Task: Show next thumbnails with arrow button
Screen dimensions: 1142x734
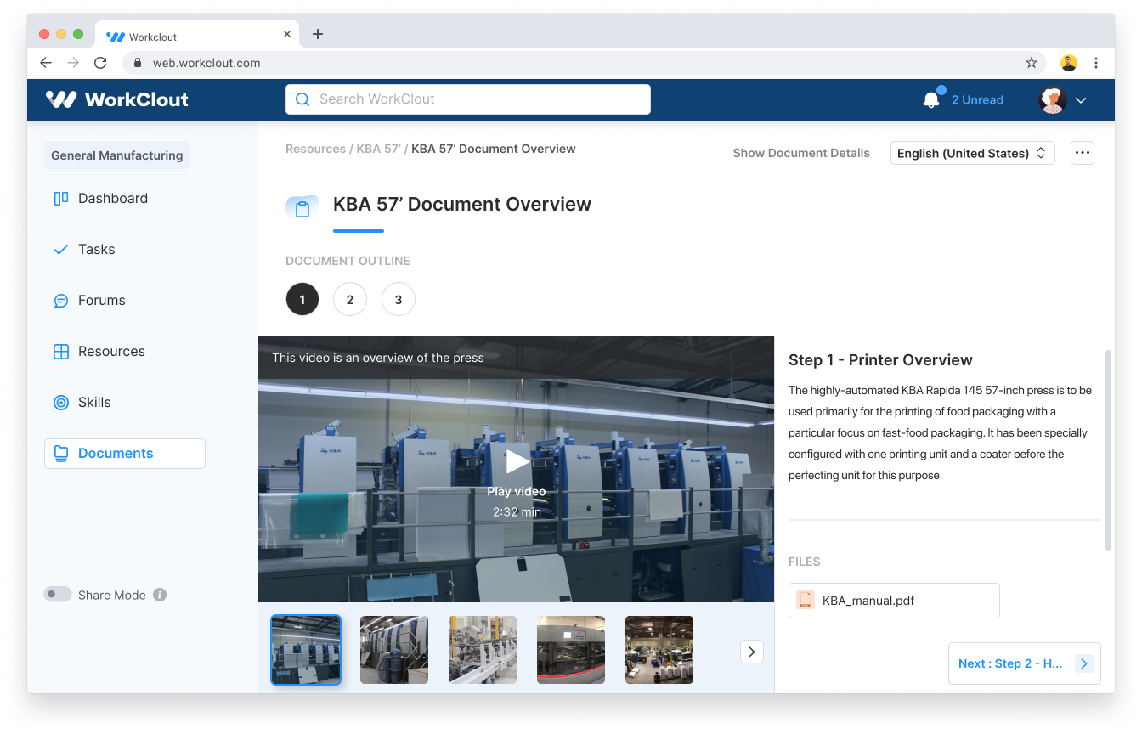Action: coord(751,652)
